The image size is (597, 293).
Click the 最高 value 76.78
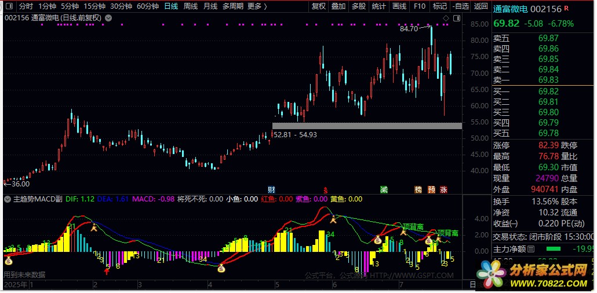point(548,156)
